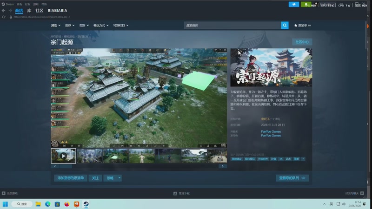Open the BIABIABIA profile tab
The image size is (372, 209).
point(57,10)
